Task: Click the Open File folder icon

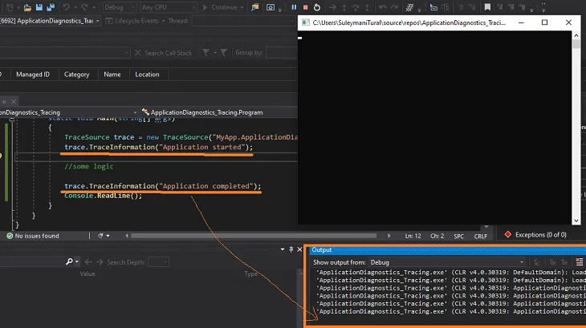Action: [27, 7]
